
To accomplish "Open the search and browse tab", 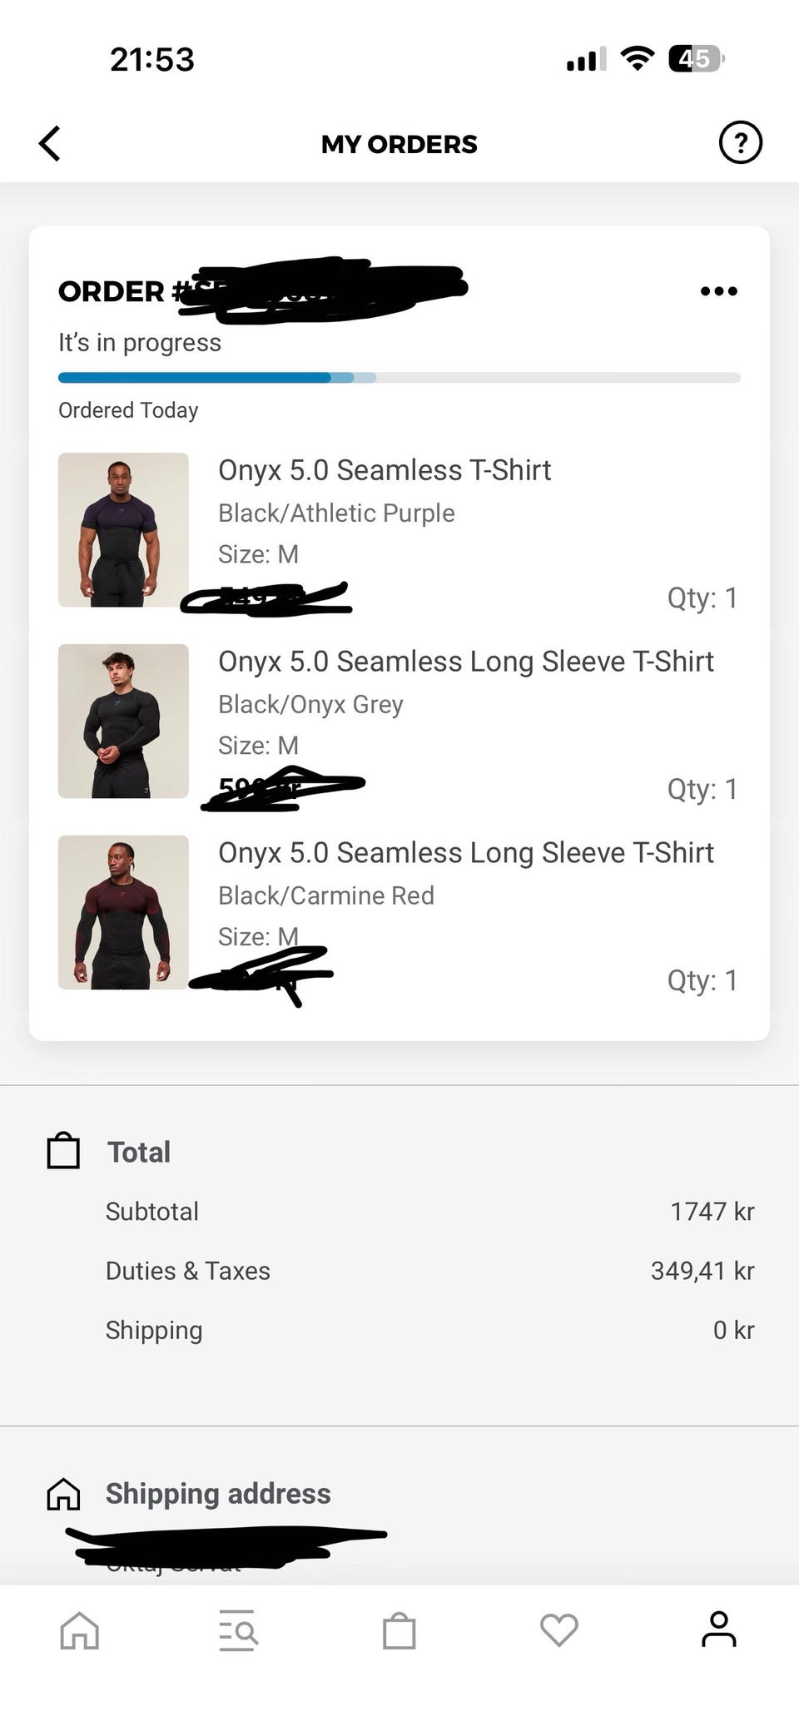I will [238, 1629].
